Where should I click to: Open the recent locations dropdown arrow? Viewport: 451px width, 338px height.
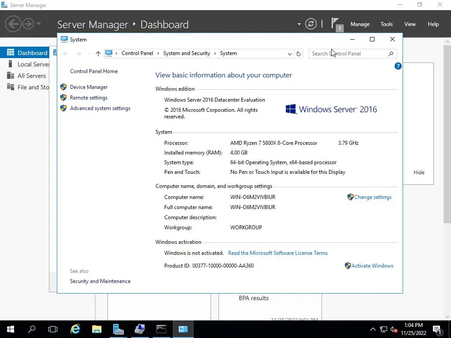click(x=89, y=54)
